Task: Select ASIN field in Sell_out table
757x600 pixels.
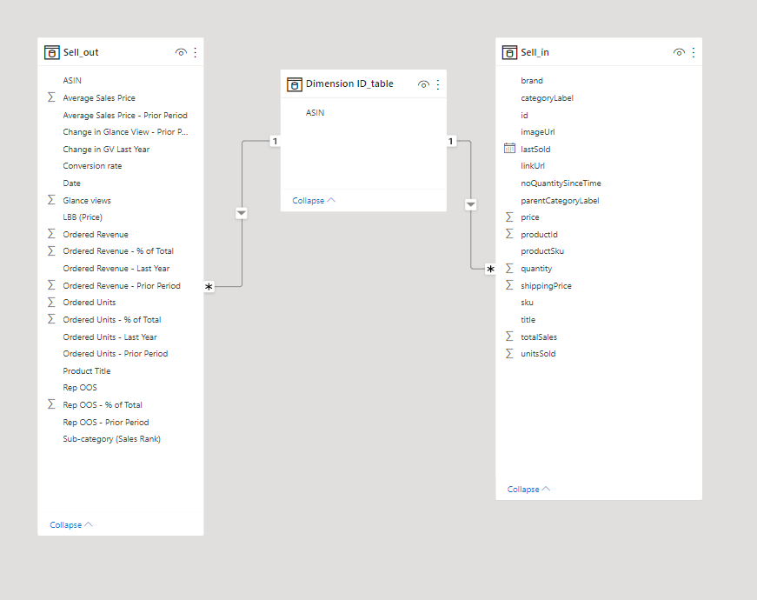Action: (x=72, y=81)
